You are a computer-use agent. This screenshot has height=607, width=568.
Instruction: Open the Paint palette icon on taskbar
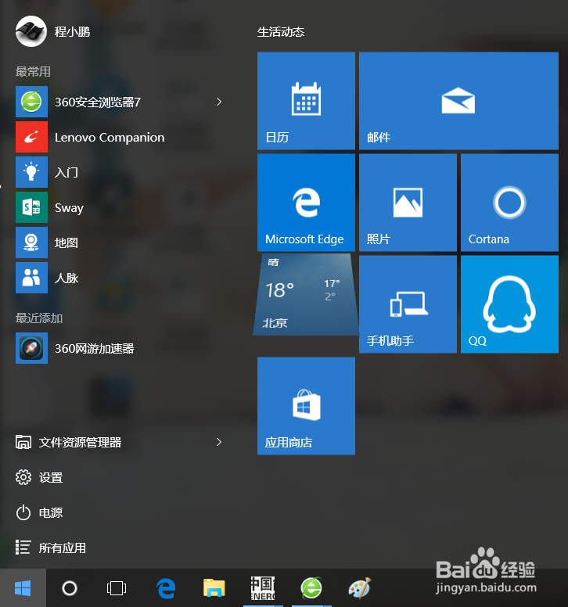click(360, 588)
